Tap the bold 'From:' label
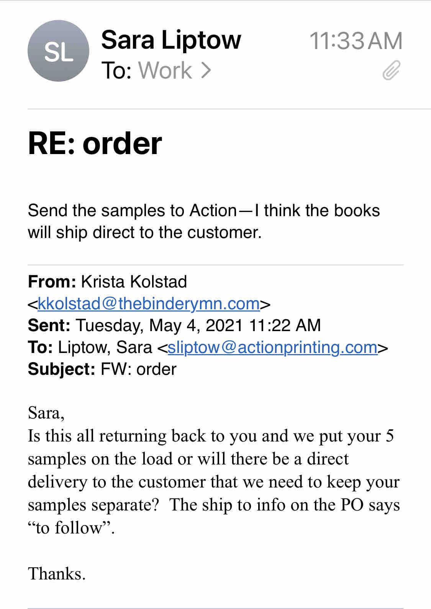The width and height of the screenshot is (431, 609). (52, 282)
